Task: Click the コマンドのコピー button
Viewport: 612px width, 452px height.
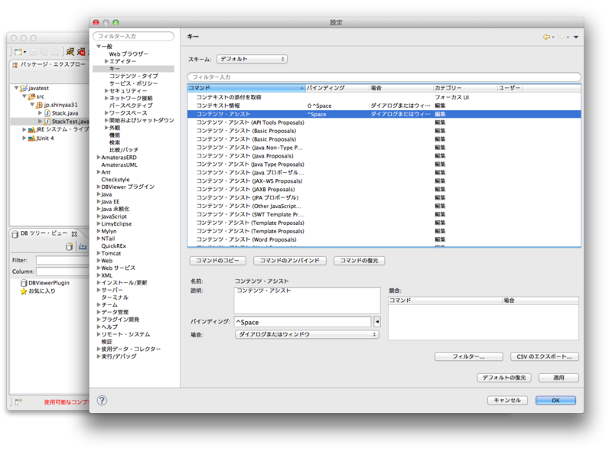Action: coord(217,260)
